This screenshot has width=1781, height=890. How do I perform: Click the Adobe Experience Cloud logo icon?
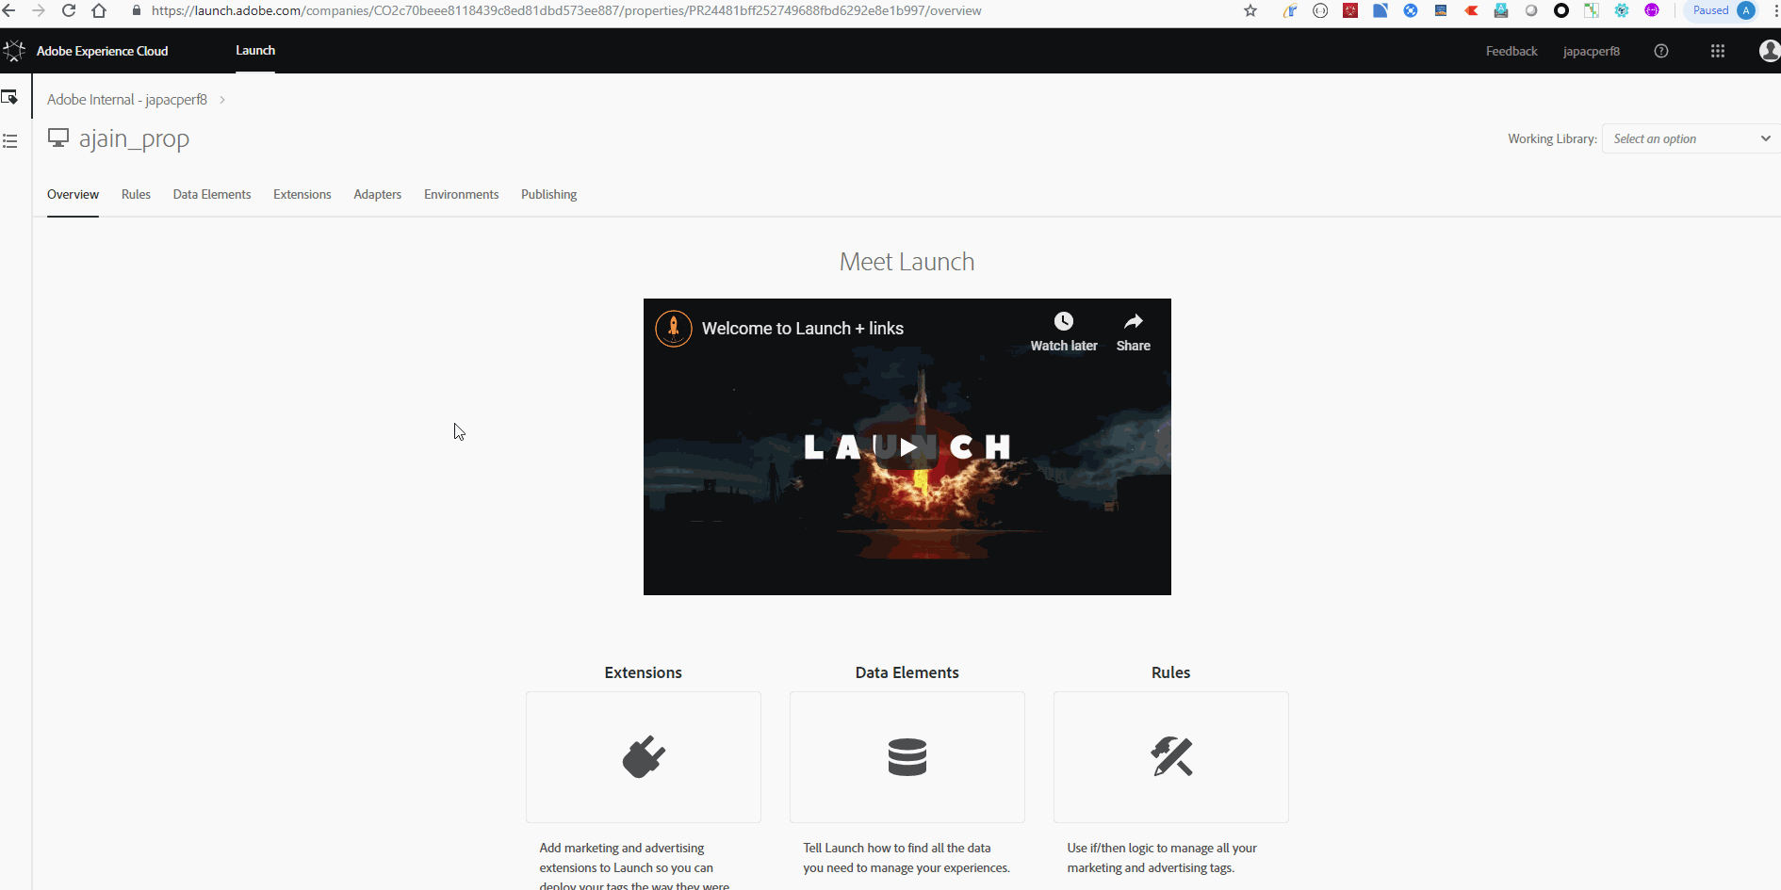[x=13, y=51]
